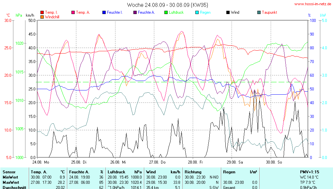Click the hPa axis unit label
333x189 pixels.
[19, 15]
